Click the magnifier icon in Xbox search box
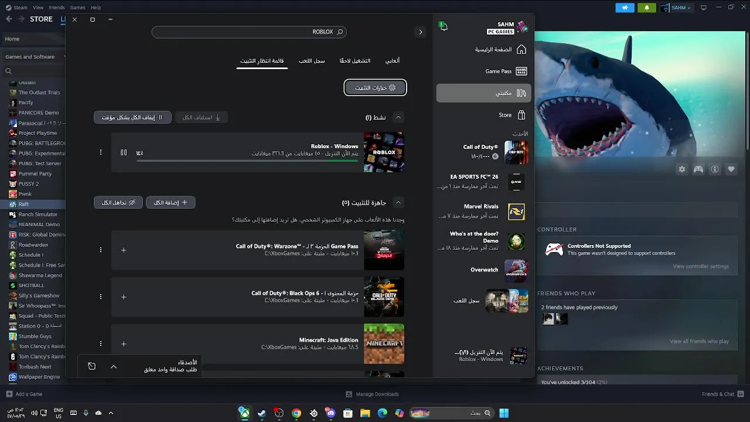 [x=340, y=32]
